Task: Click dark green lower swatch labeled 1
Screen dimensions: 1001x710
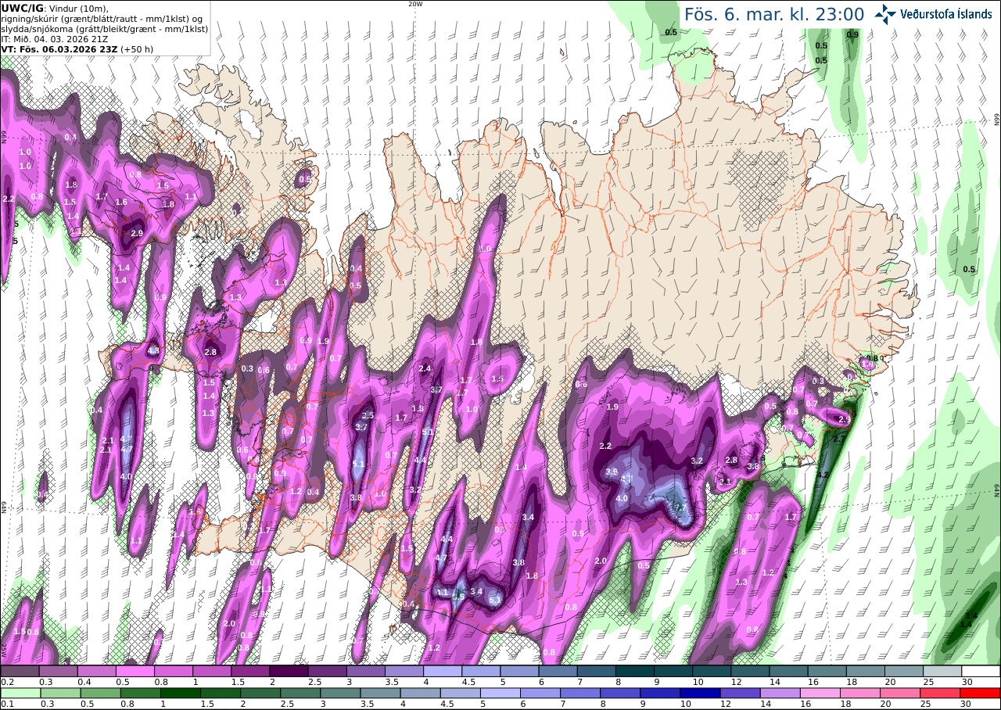Action: pyautogui.click(x=180, y=693)
